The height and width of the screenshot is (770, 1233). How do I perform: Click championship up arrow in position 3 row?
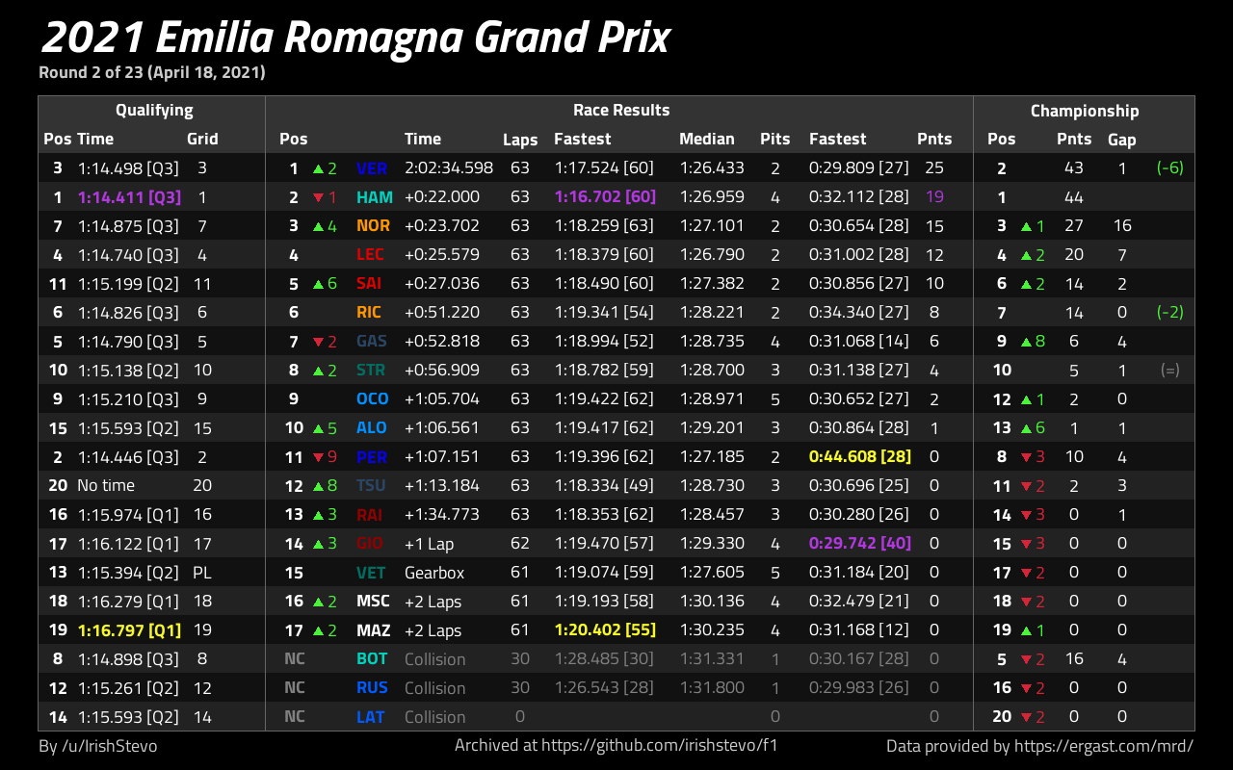click(x=1027, y=226)
